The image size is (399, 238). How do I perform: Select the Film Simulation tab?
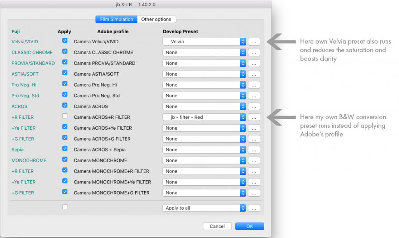(116, 19)
